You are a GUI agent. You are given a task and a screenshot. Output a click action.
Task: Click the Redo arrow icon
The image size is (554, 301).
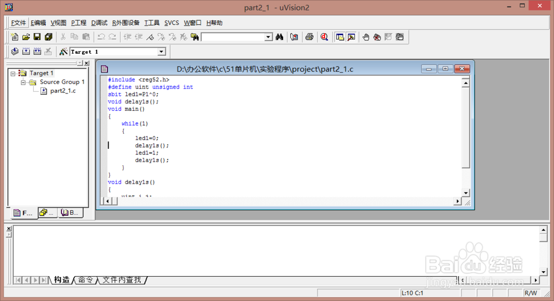pos(112,37)
